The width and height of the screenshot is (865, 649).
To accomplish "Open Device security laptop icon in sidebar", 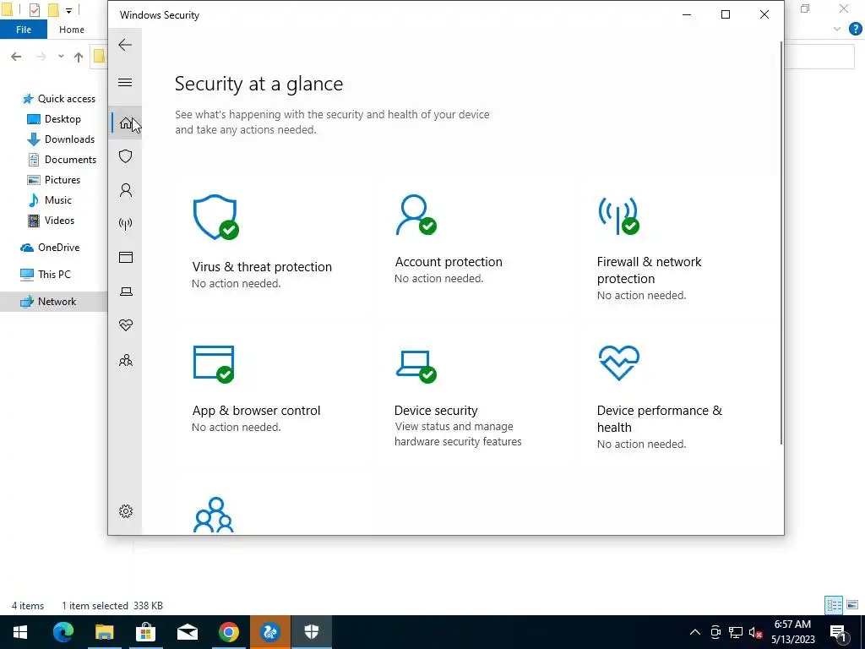I will click(x=126, y=292).
